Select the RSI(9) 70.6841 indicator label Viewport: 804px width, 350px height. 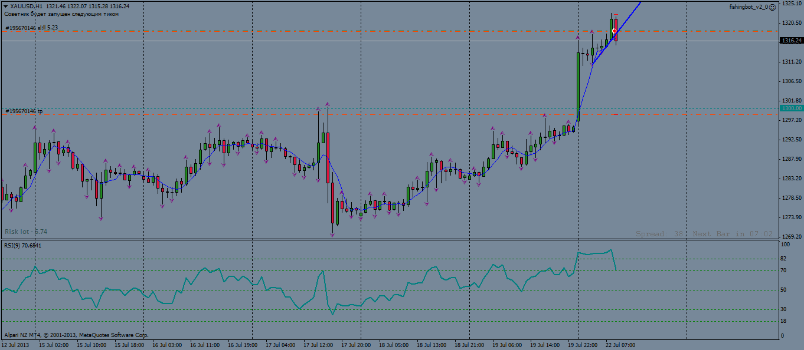click(x=24, y=245)
